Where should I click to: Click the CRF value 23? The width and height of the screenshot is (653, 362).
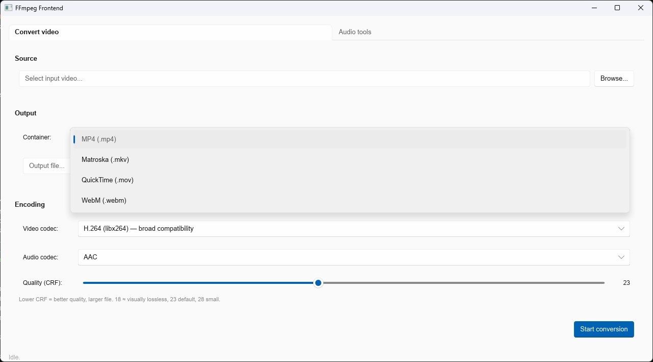[x=626, y=283]
